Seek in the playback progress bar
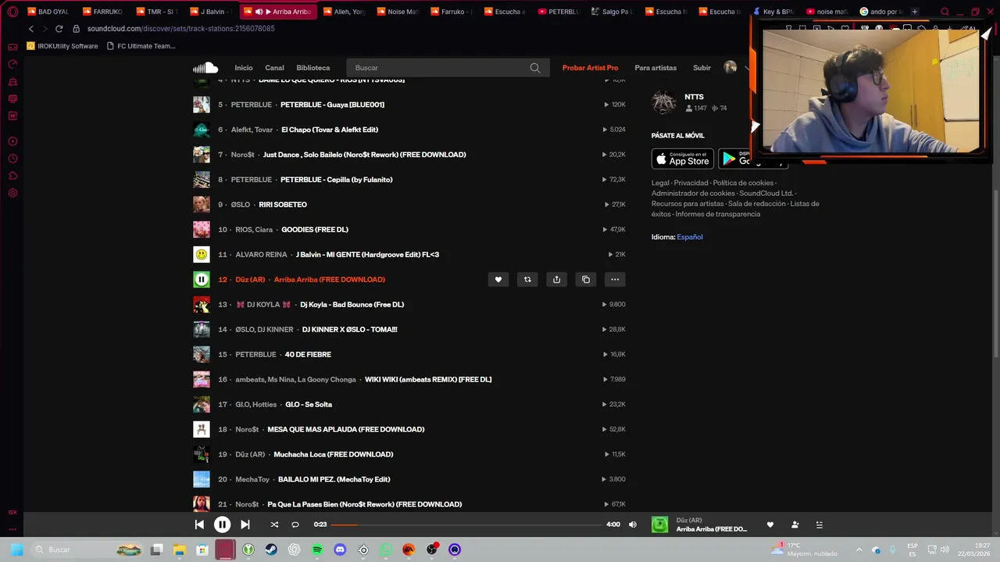Viewport: 1000px width, 562px height. pyautogui.click(x=466, y=525)
